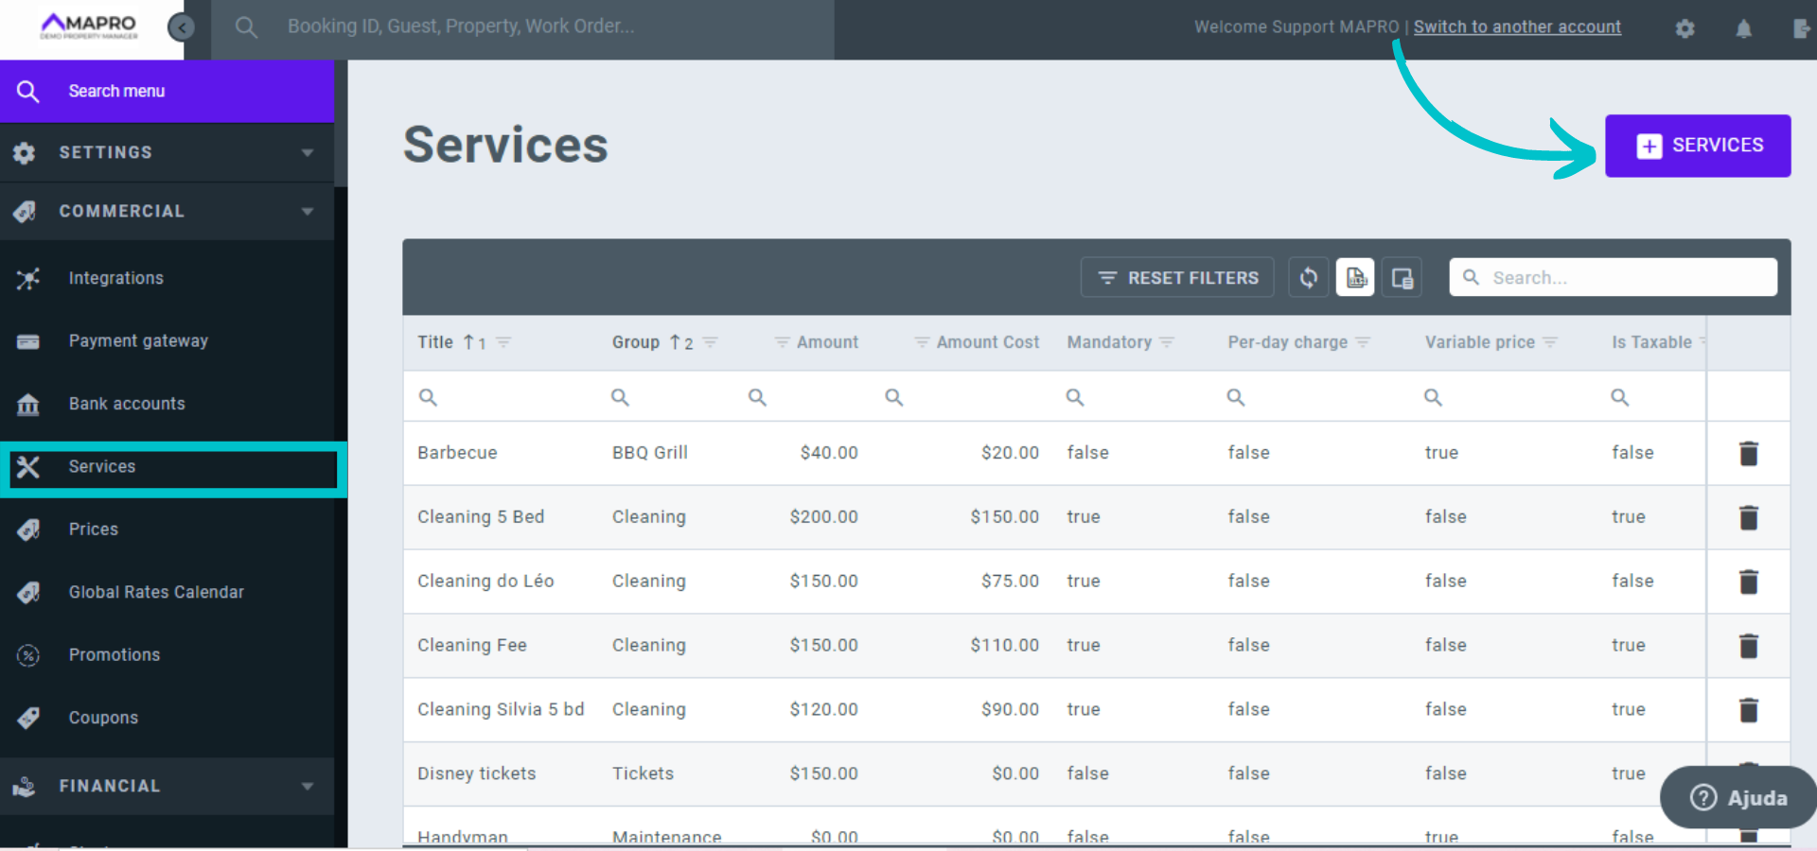Open the Variable price column filter
The width and height of the screenshot is (1817, 851).
coord(1550,342)
